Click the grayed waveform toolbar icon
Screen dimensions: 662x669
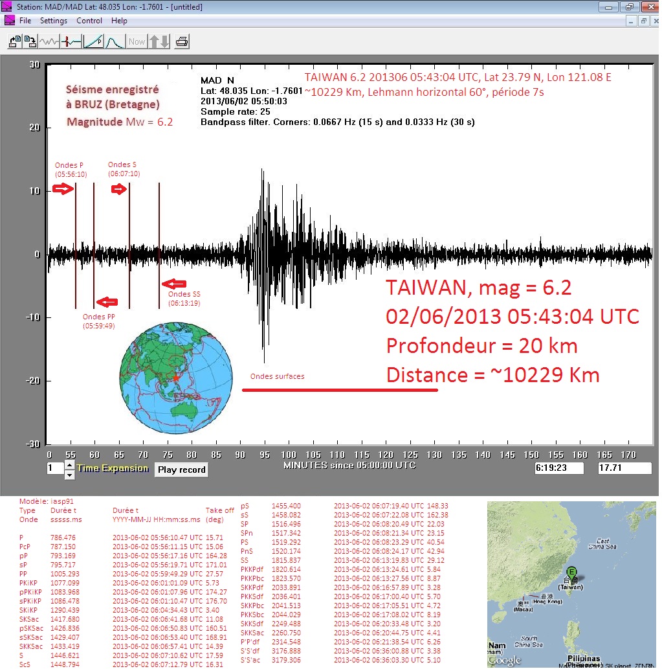coord(50,42)
